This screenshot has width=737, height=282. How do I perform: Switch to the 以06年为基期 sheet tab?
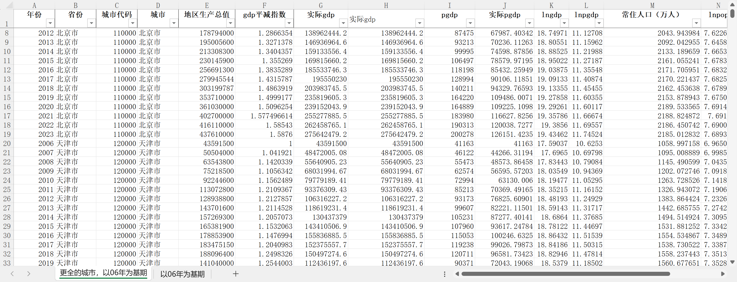[182, 274]
